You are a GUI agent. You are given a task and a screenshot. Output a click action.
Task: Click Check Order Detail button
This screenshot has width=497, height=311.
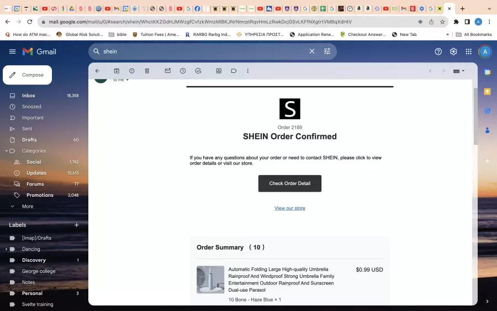pyautogui.click(x=290, y=183)
